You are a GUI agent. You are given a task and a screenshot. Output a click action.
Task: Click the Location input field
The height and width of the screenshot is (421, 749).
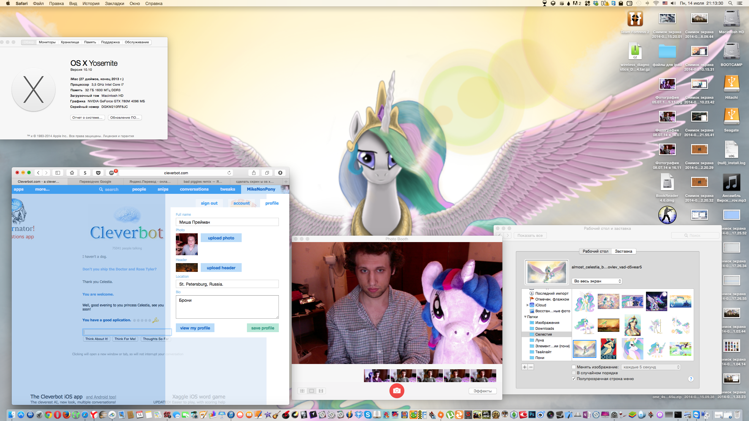coord(227,284)
